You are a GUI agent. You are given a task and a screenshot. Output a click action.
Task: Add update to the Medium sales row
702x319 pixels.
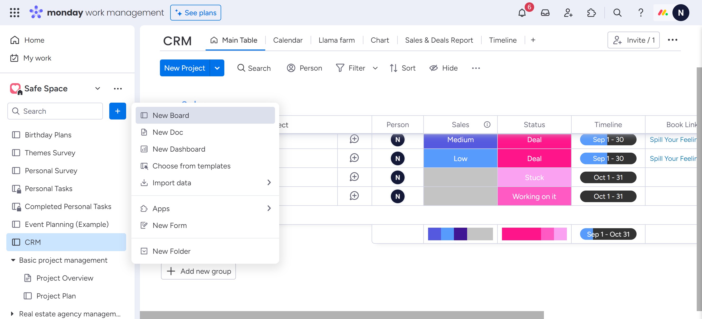[354, 139]
